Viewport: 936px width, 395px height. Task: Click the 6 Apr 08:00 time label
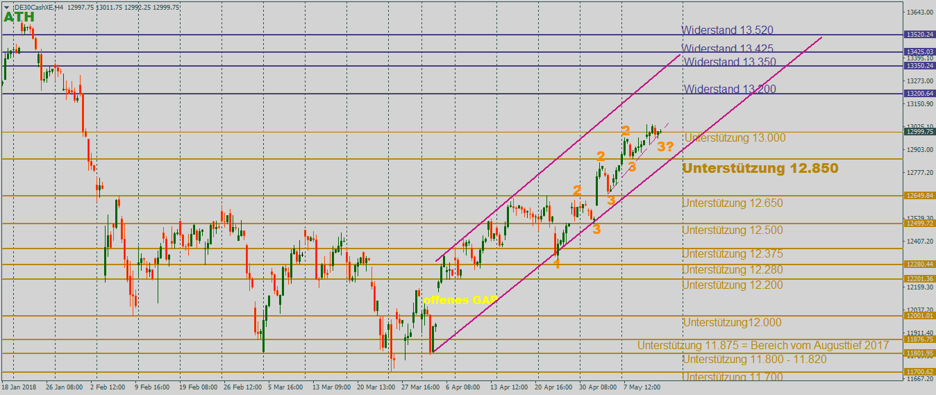point(462,387)
